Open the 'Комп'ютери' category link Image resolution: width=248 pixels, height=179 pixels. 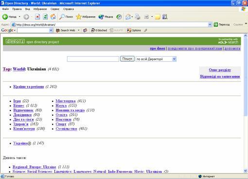point(24,129)
